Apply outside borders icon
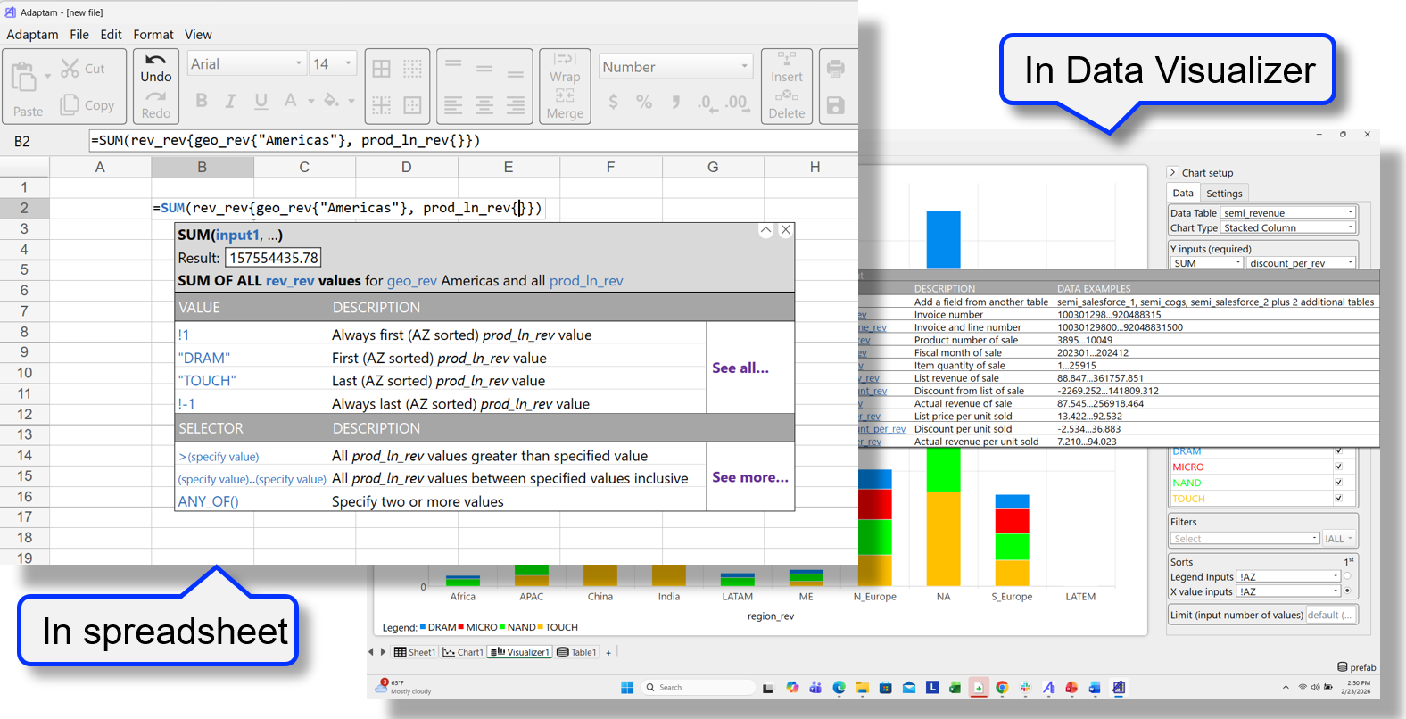This screenshot has width=1406, height=719. click(412, 105)
